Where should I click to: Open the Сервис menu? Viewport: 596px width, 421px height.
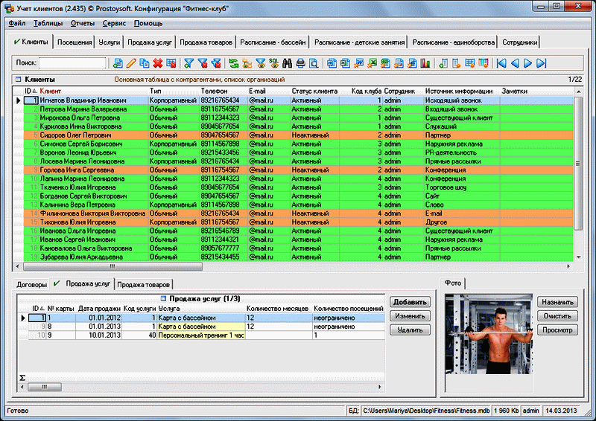(x=114, y=23)
